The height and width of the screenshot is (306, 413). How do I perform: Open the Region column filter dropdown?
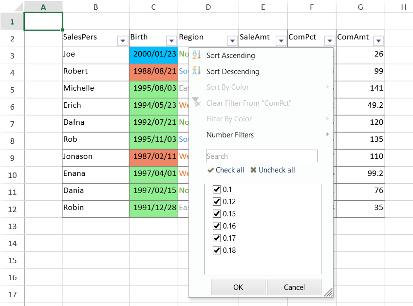(232, 41)
